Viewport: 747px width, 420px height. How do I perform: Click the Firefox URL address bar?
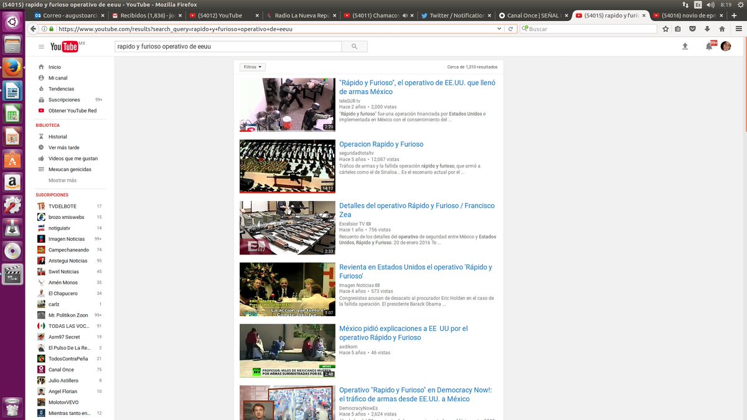click(x=274, y=29)
